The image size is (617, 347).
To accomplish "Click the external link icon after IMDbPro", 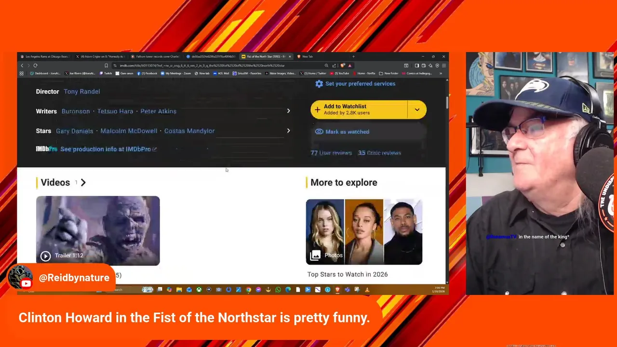I will point(155,149).
